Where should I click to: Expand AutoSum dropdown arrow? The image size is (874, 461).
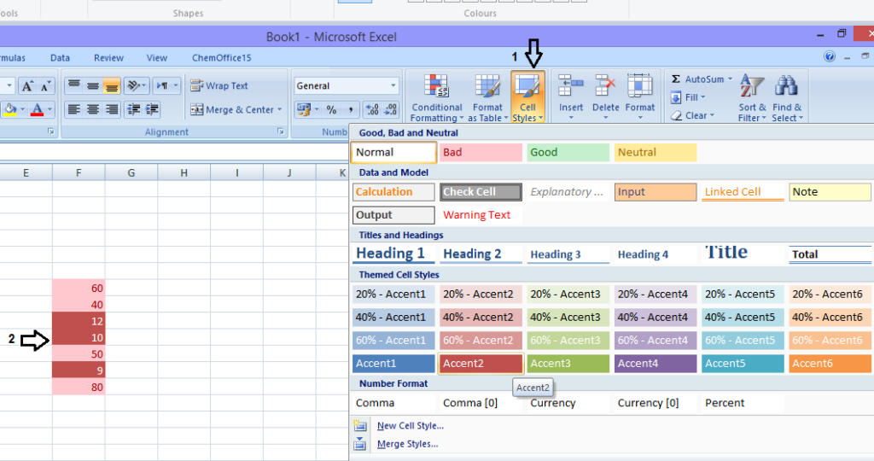point(731,79)
